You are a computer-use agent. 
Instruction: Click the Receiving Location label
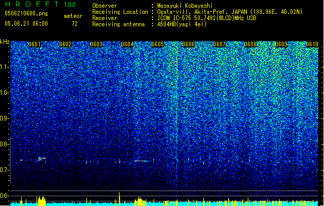(x=120, y=12)
